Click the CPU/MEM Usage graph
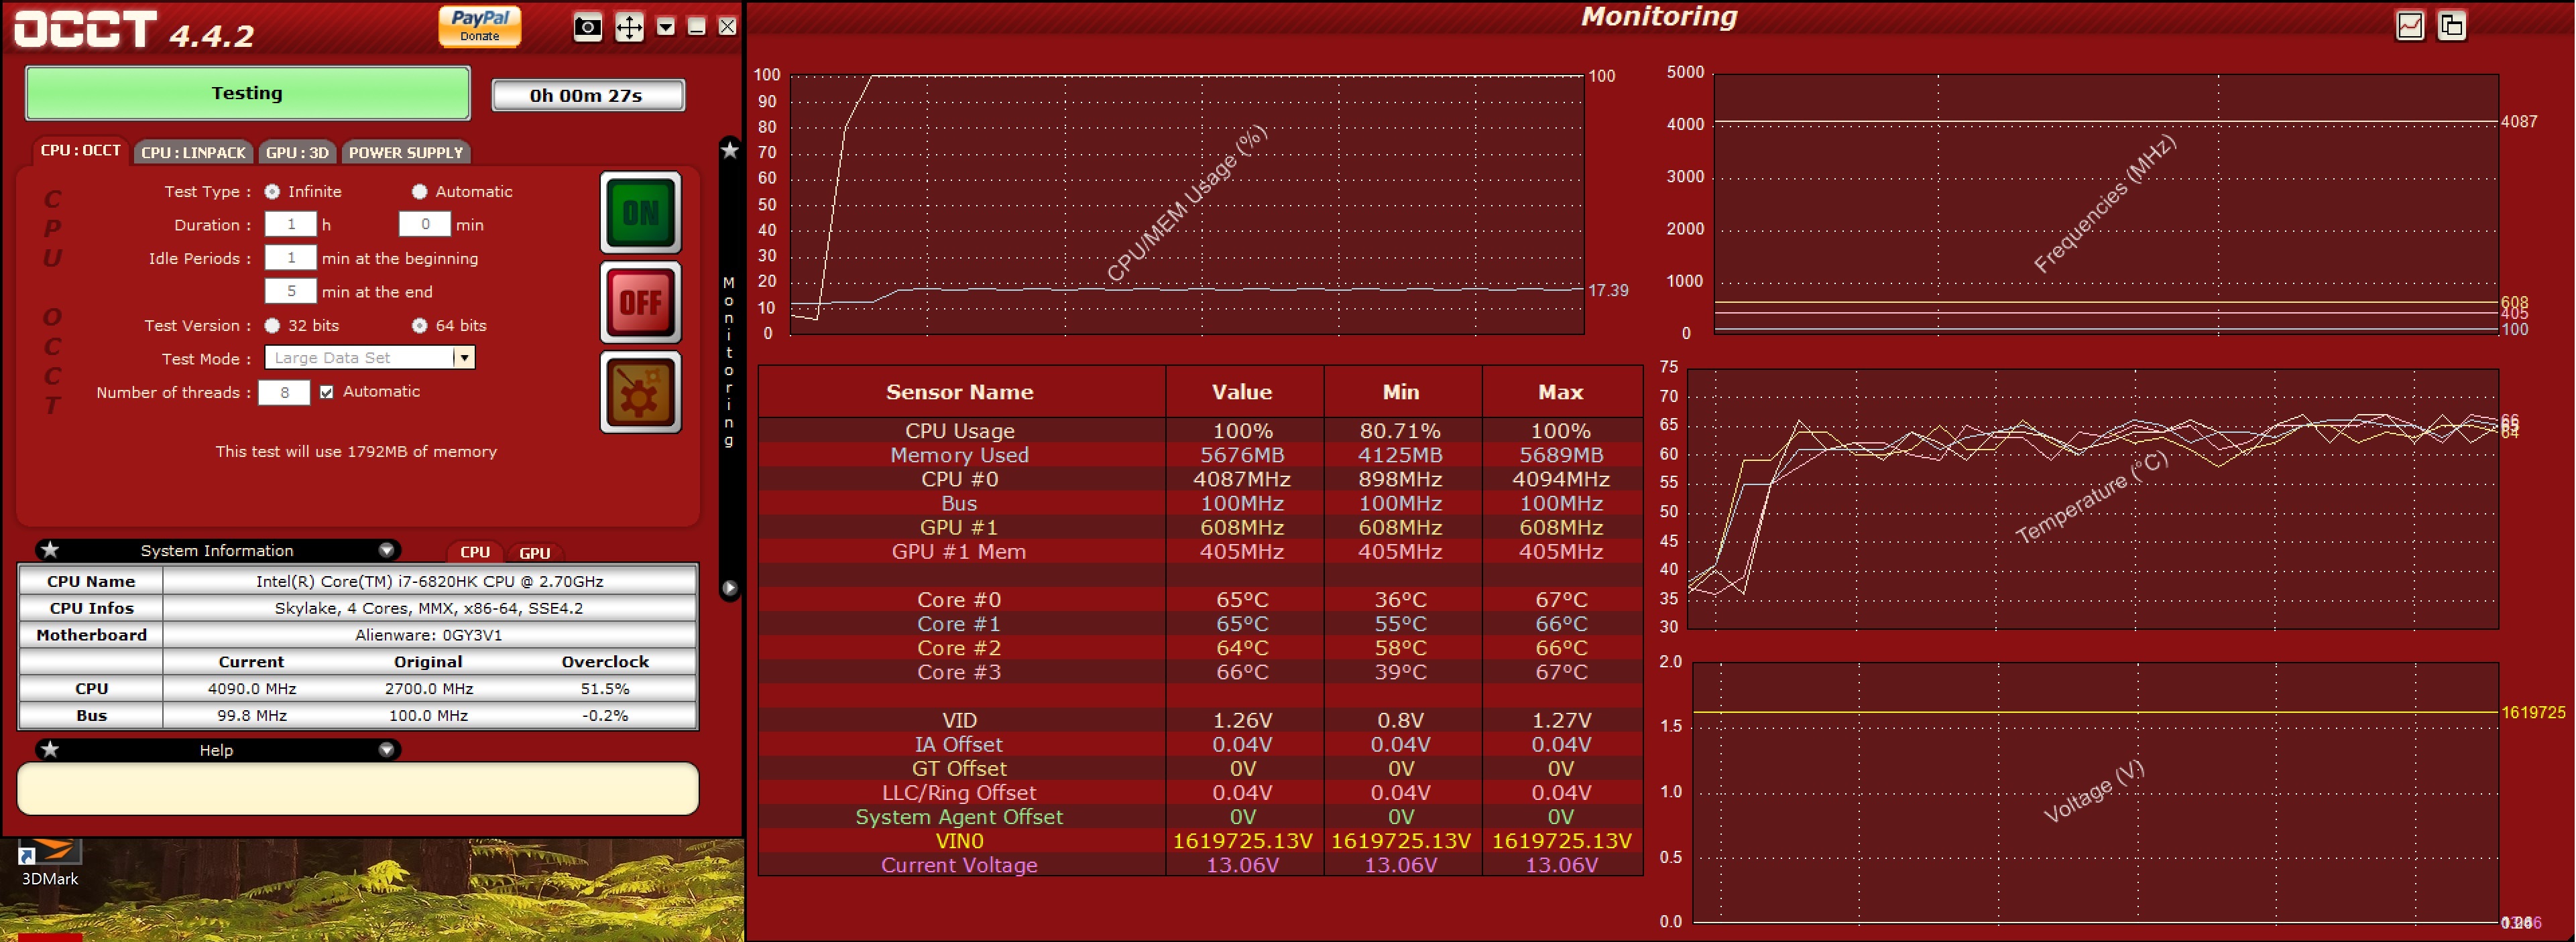The width and height of the screenshot is (2576, 942). (1187, 204)
